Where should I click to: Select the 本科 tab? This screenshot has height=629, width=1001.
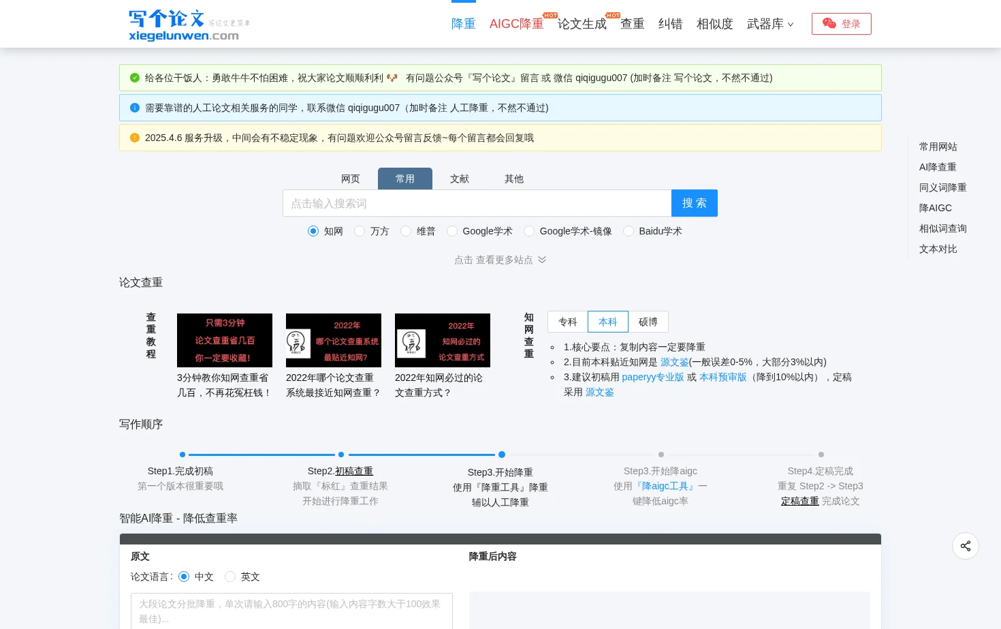tap(608, 322)
